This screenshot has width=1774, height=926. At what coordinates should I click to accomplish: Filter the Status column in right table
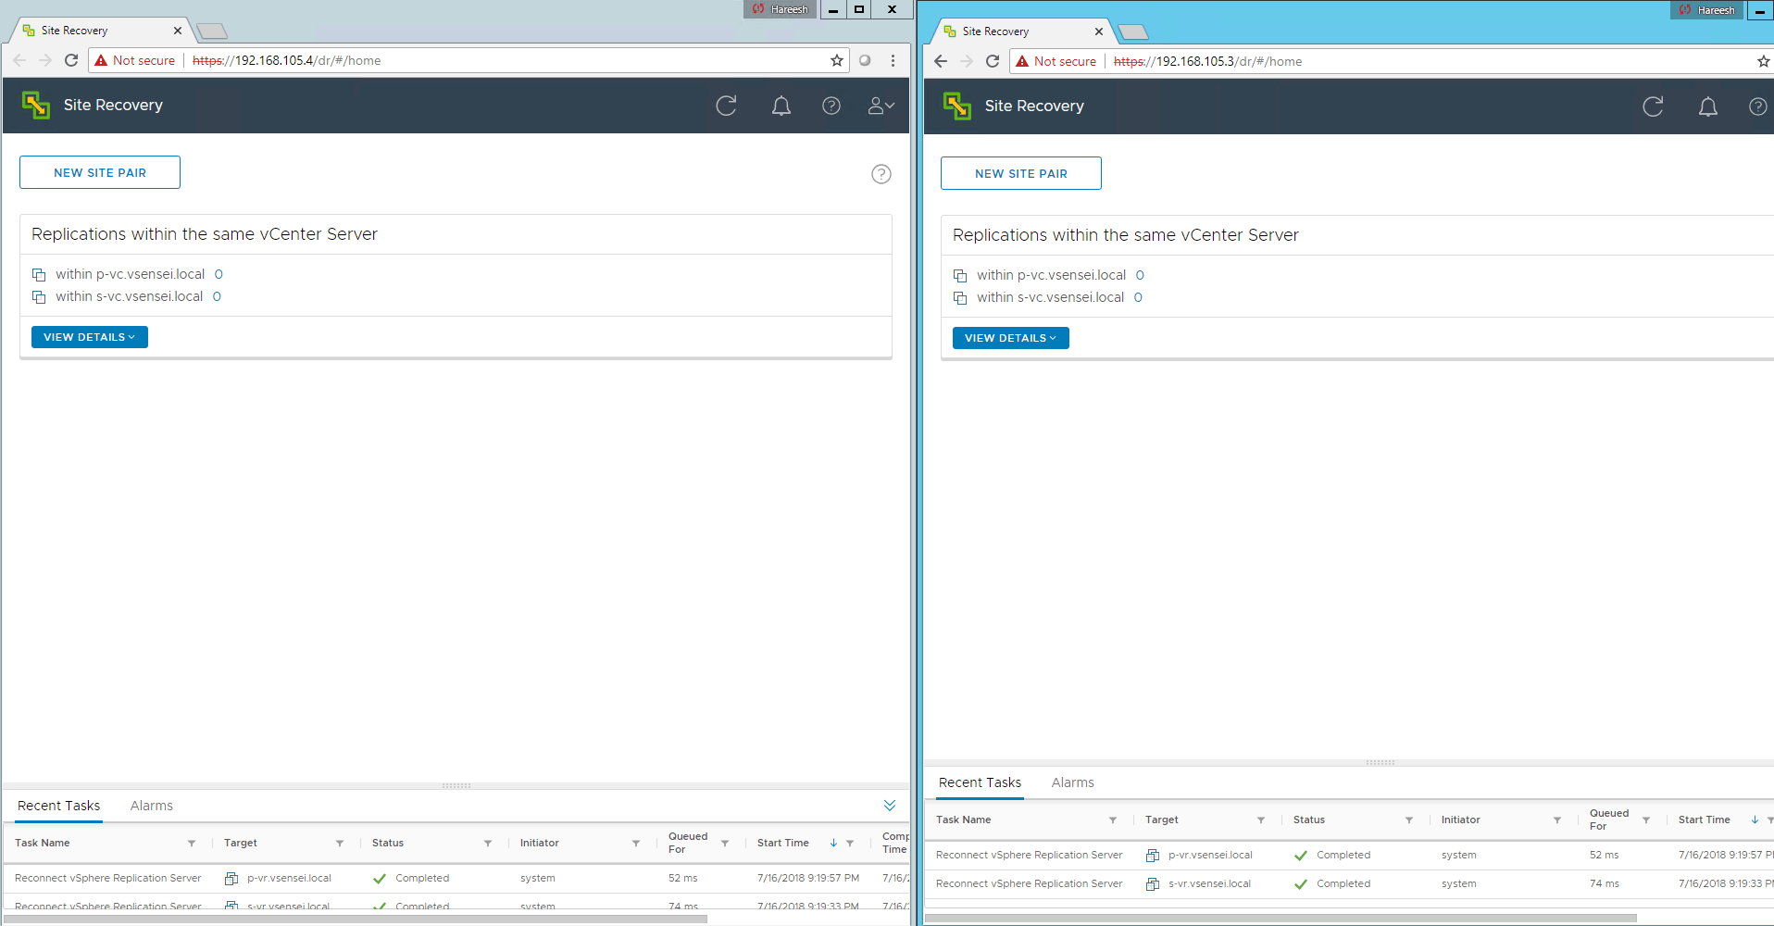[1409, 820]
